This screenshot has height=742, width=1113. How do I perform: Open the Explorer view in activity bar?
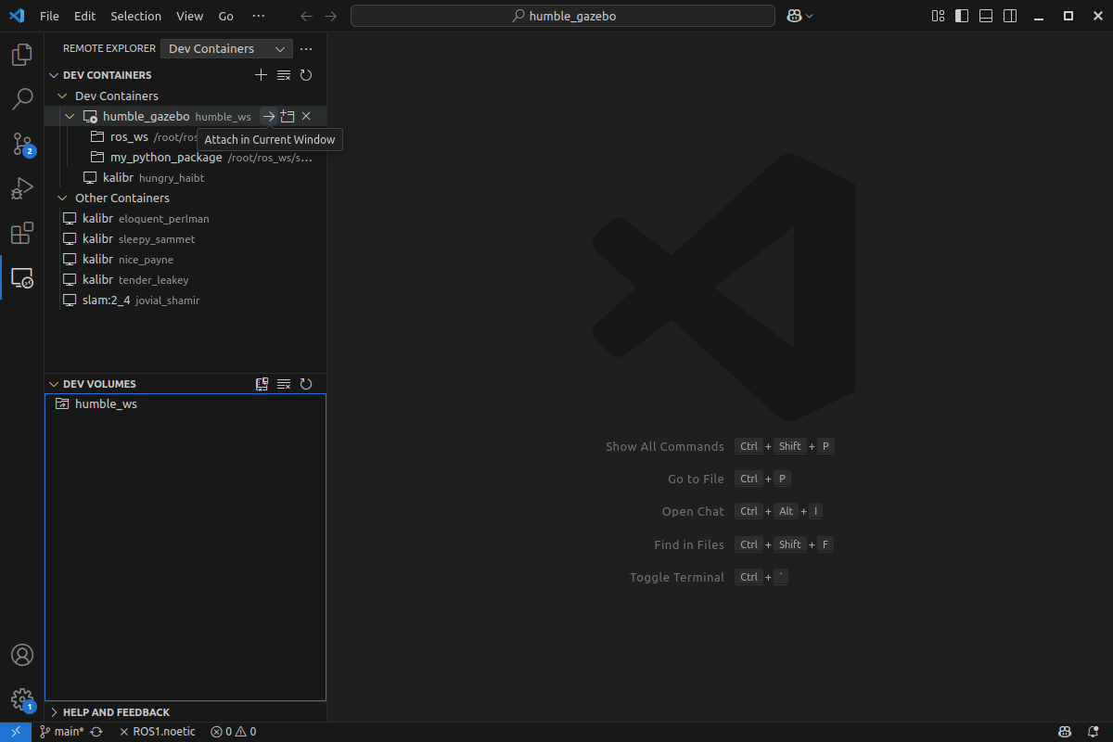[x=21, y=55]
